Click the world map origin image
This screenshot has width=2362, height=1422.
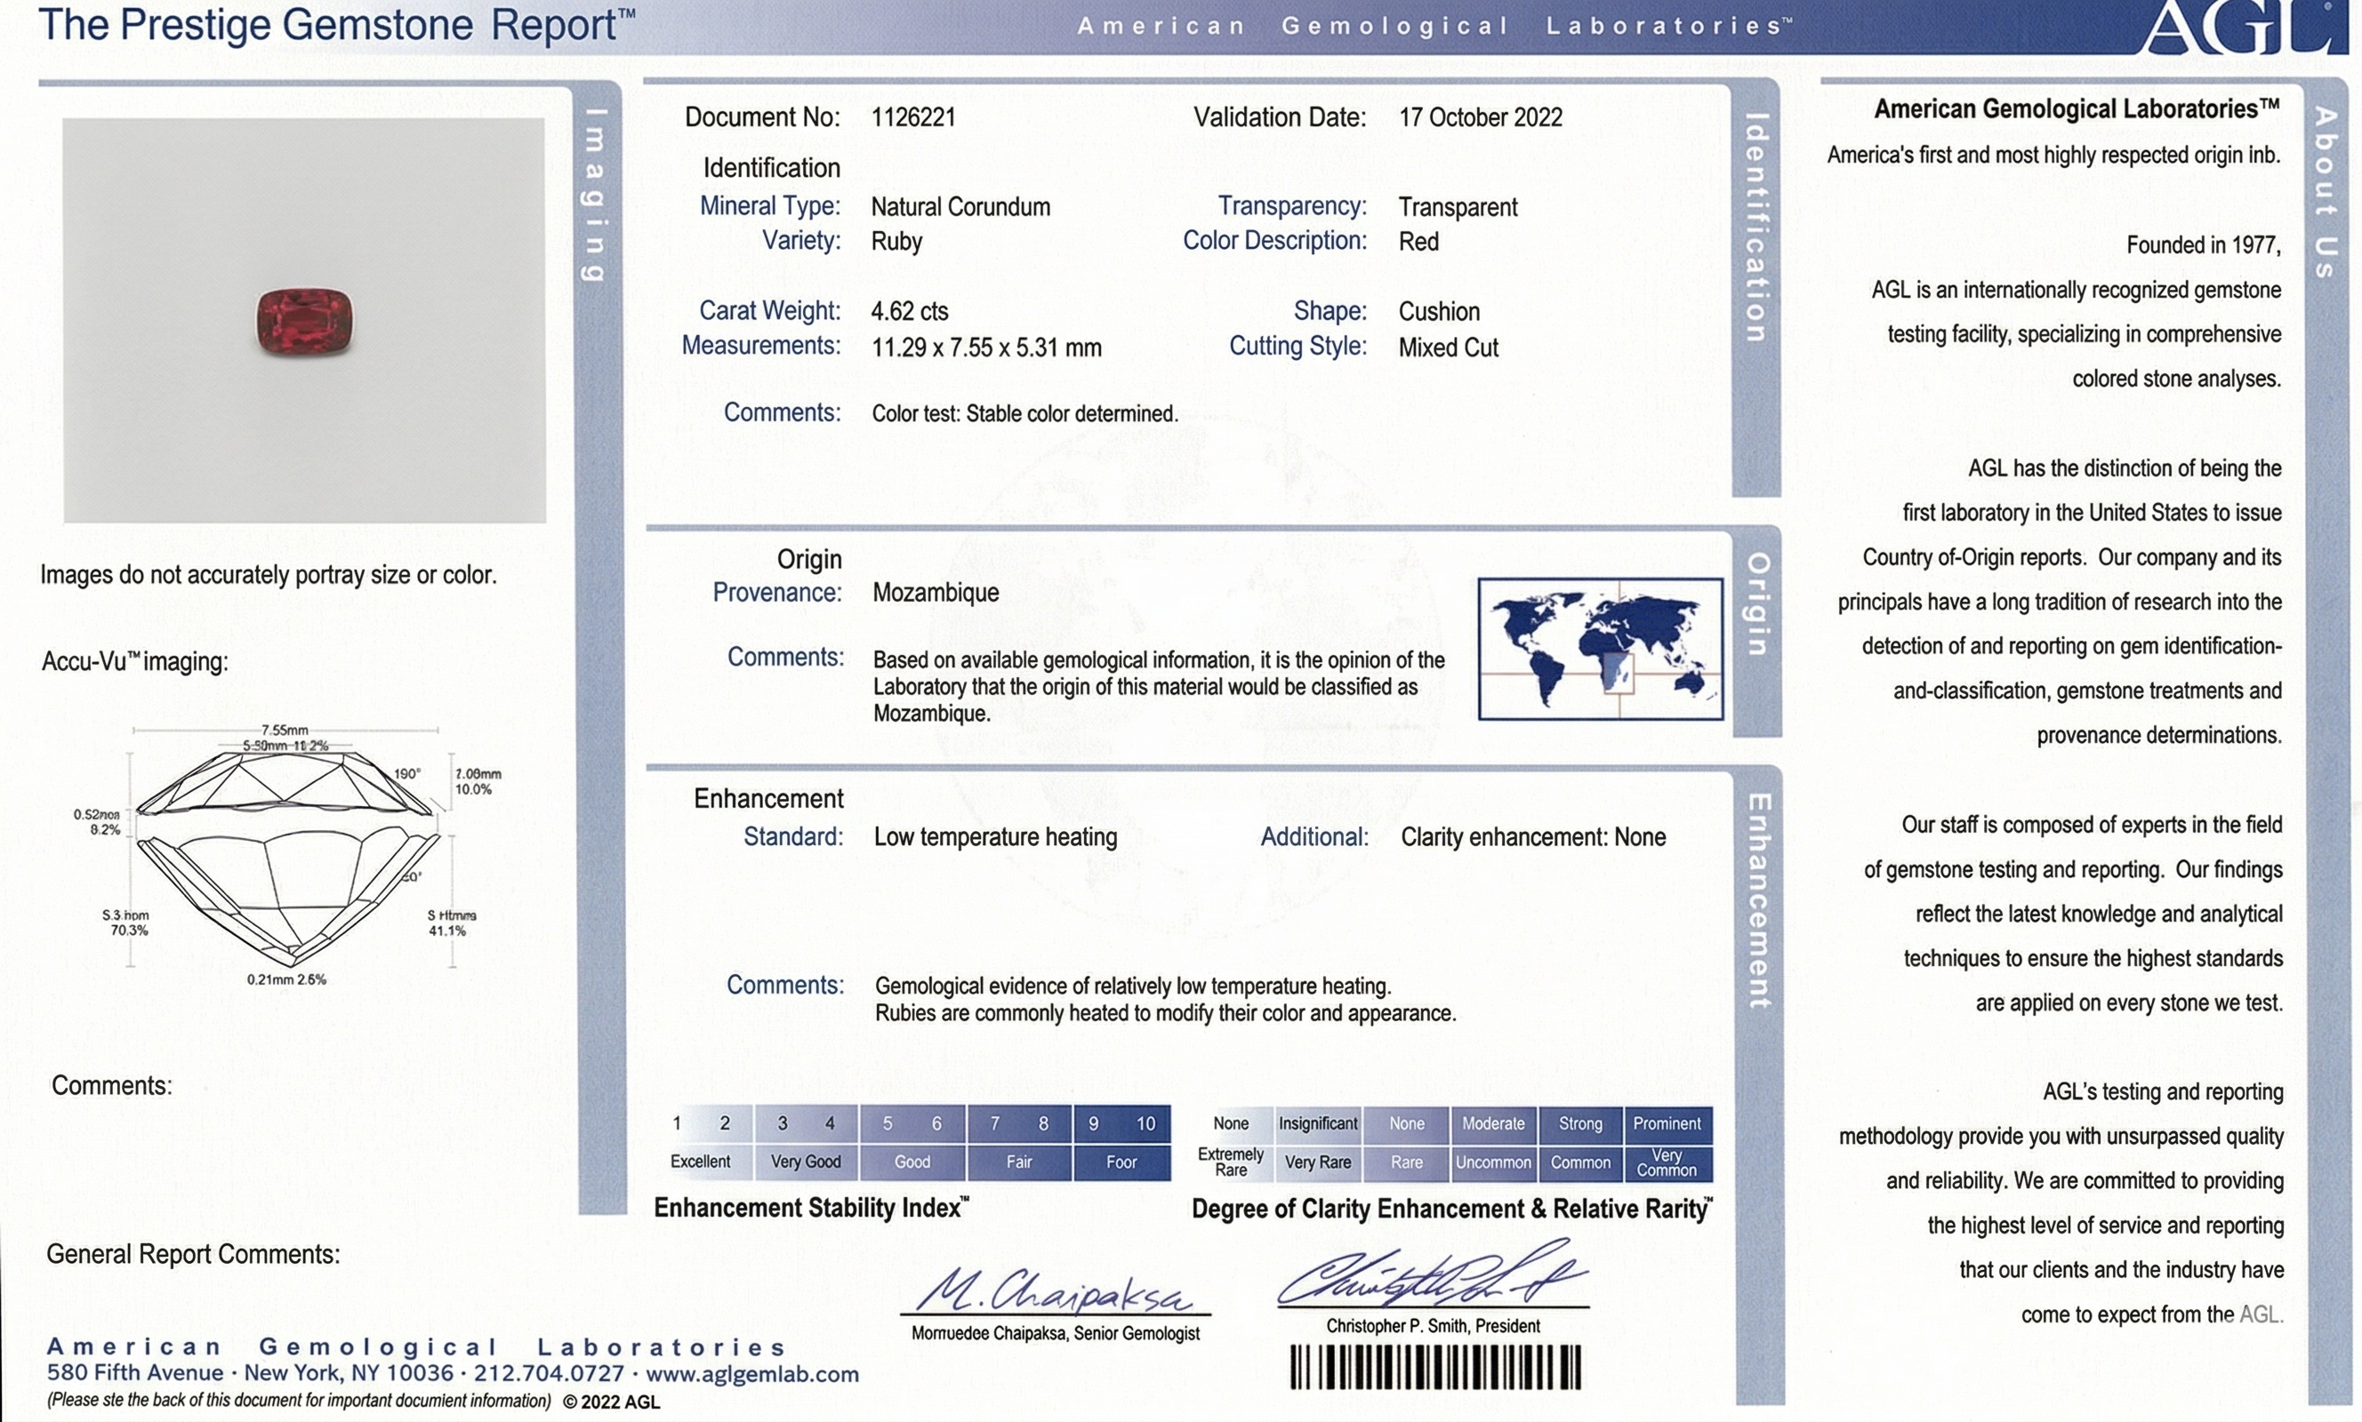pyautogui.click(x=1600, y=649)
